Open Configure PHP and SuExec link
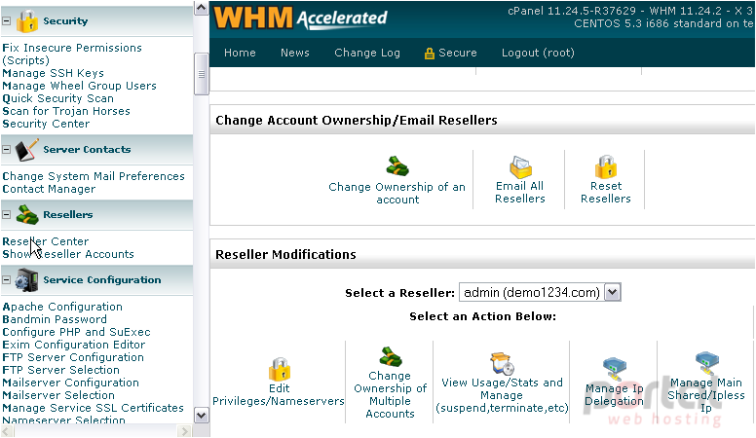Screen dimensions: 756x438 coord(76,332)
